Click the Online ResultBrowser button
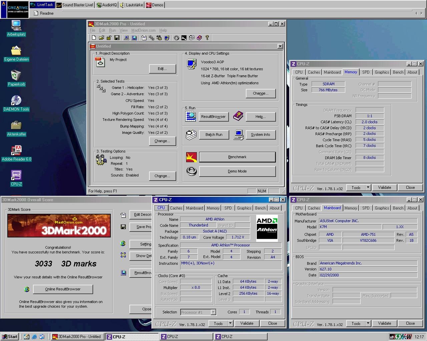 coord(63,289)
